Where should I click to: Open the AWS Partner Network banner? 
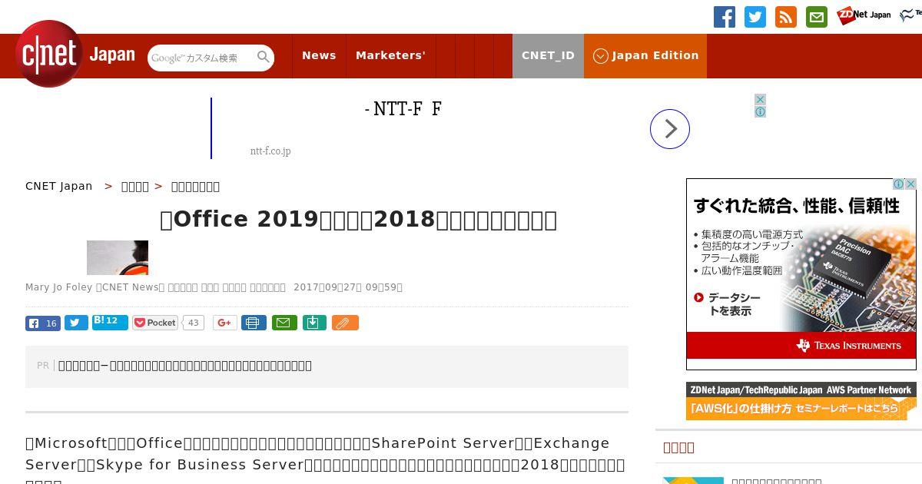coord(801,401)
